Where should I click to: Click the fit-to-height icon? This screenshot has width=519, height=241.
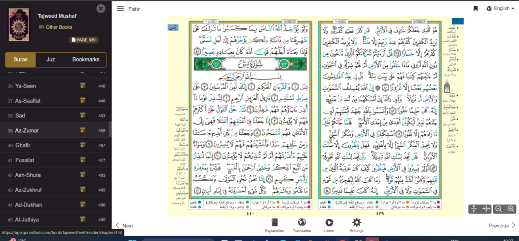474,209
